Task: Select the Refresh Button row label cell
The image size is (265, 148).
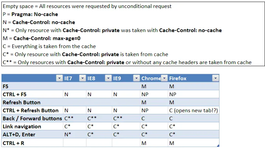Action: click(x=32, y=102)
